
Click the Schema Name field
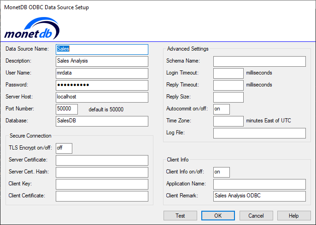click(259, 61)
